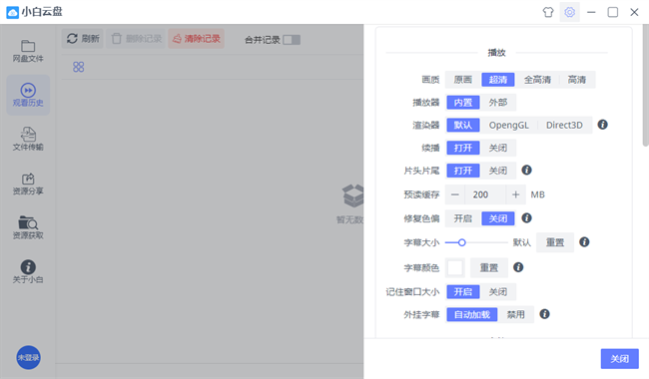Select 高清 picture quality
The height and width of the screenshot is (379, 649).
[x=576, y=80]
